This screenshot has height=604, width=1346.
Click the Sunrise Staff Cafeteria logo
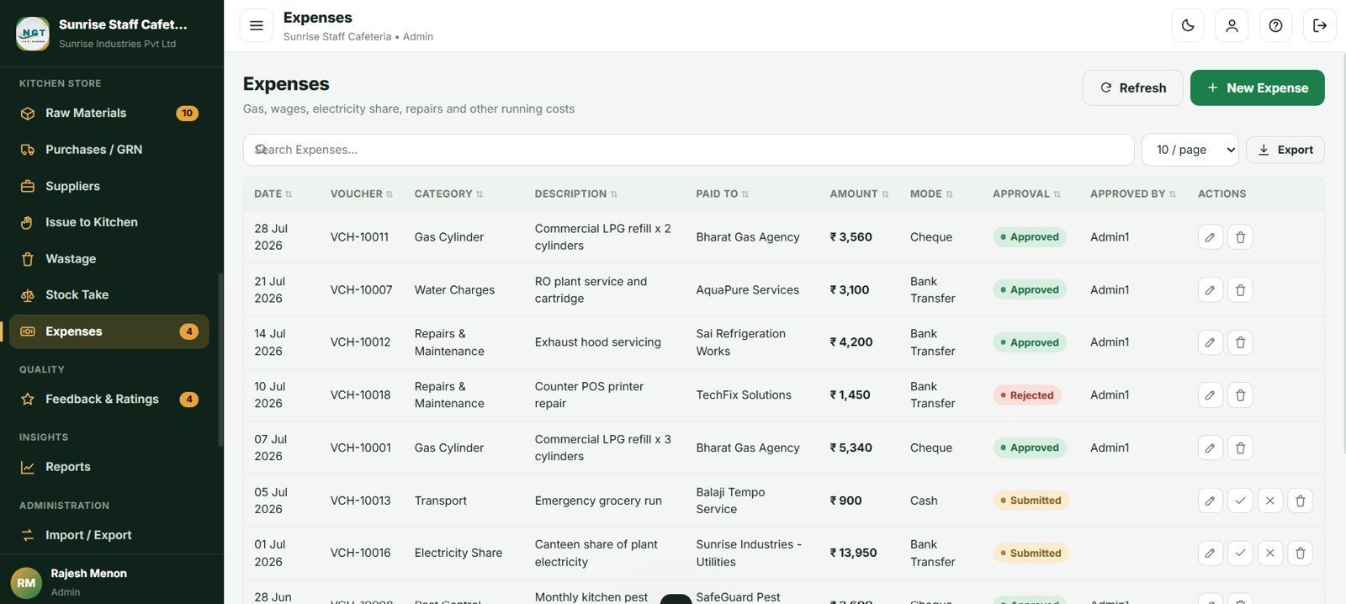point(33,34)
